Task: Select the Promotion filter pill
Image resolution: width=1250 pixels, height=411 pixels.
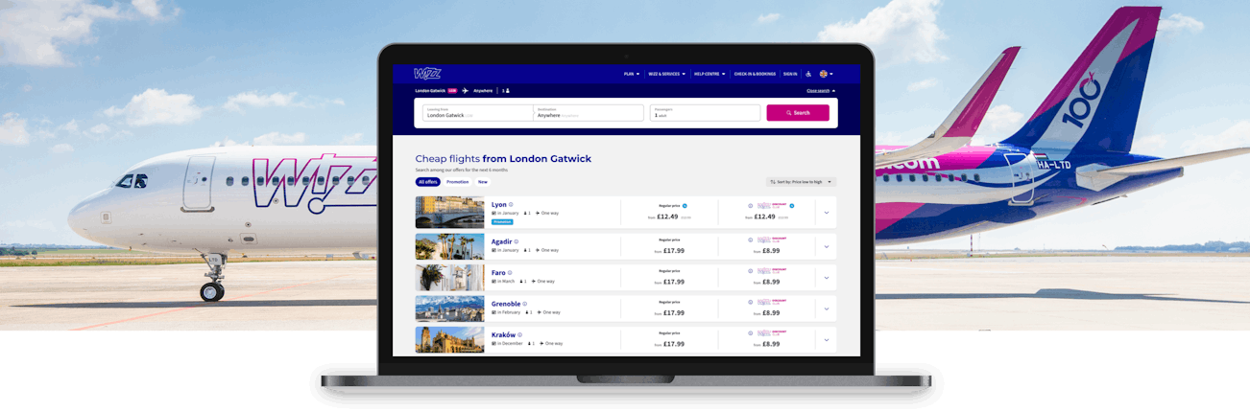Action: [x=457, y=182]
